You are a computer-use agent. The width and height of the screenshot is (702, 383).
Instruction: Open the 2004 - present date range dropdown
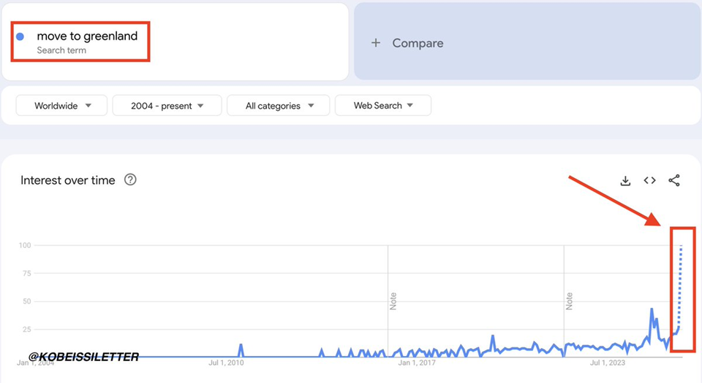click(x=167, y=106)
